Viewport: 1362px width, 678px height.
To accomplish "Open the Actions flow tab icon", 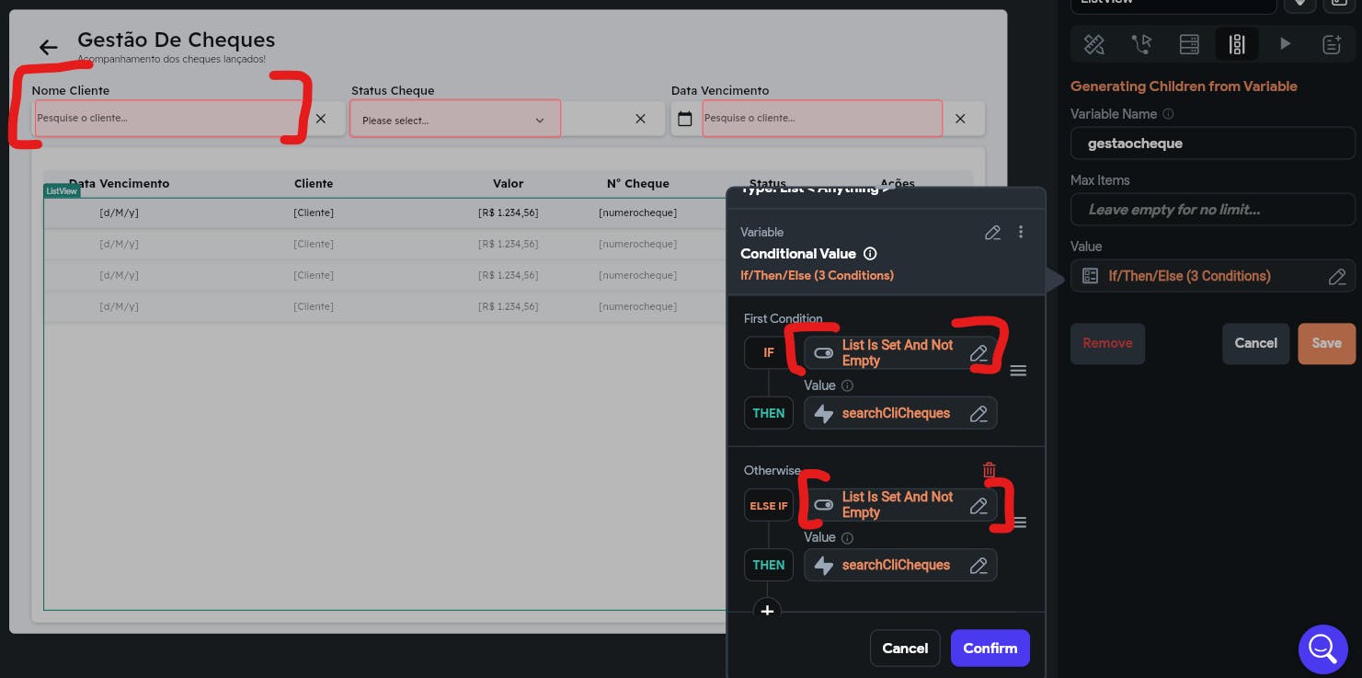I will 1141,43.
